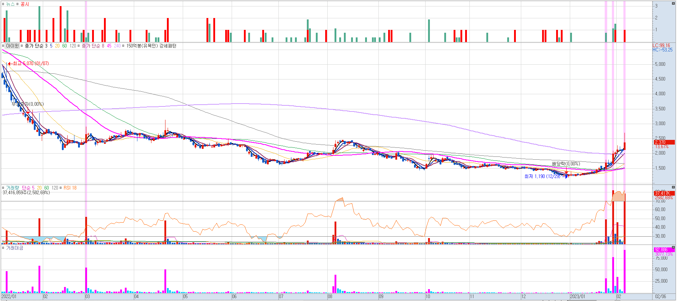
Task: Click the green 60-day price average label
Action: point(64,46)
